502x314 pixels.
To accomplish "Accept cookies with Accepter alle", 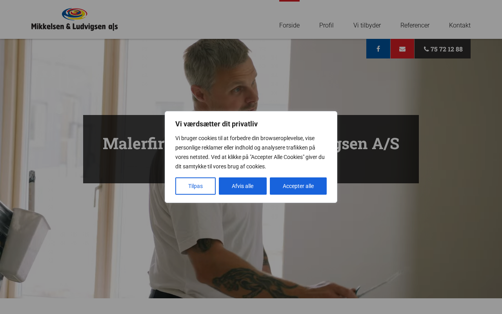I will (298, 186).
